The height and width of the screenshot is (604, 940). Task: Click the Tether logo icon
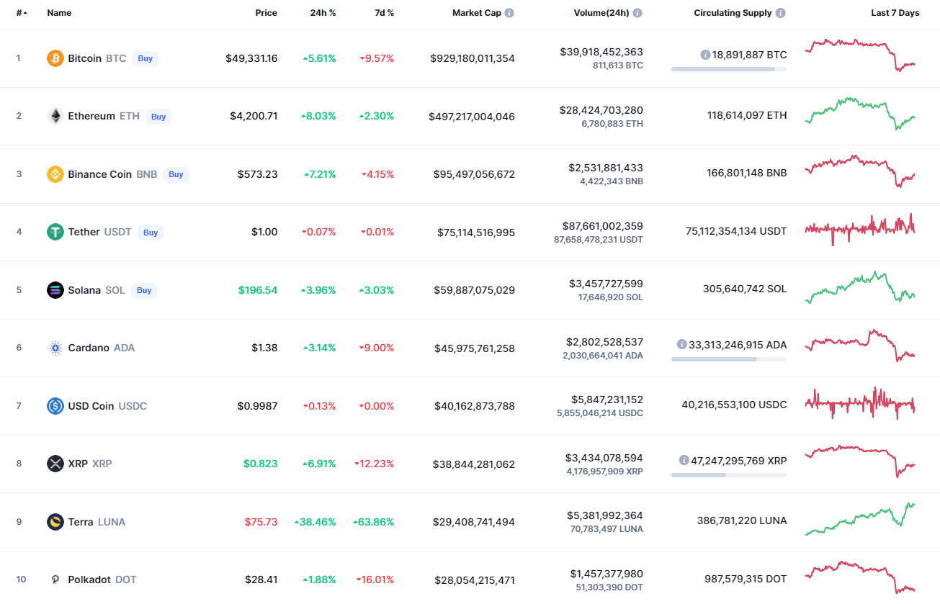(55, 232)
